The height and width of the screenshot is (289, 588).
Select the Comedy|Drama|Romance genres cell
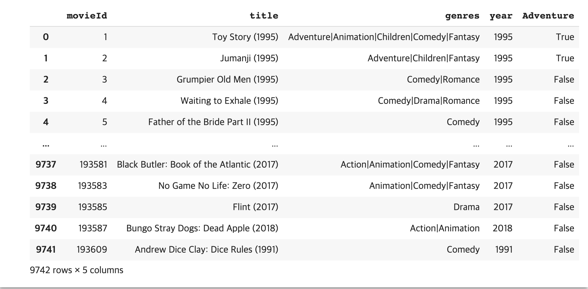click(x=428, y=101)
